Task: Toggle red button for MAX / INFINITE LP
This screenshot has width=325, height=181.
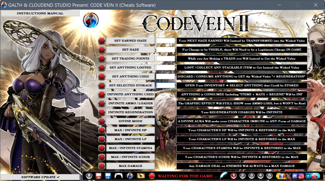Action: pyautogui.click(x=102, y=139)
